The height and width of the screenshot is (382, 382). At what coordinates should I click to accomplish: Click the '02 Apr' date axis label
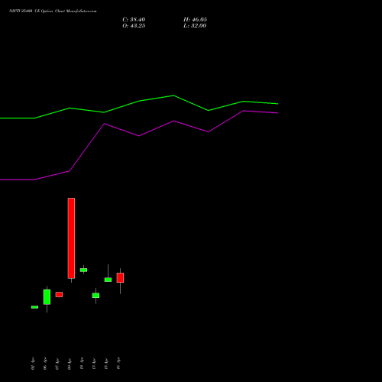point(33,364)
